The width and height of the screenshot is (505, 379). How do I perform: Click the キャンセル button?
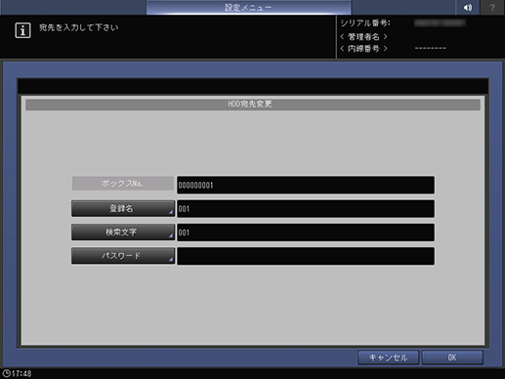click(x=388, y=358)
